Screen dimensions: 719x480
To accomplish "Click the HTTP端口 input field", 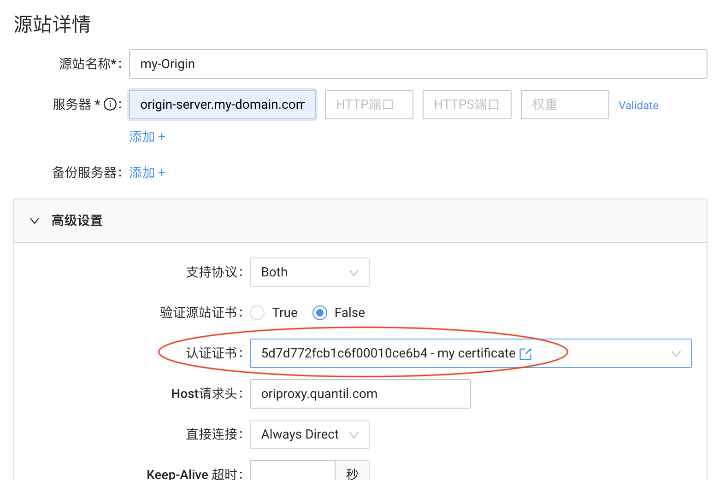I will point(369,104).
